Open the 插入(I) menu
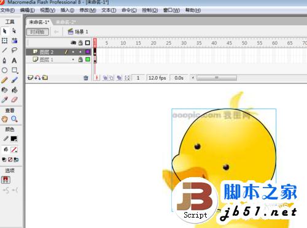Viewport: 307px width, 228px height. (68, 10)
